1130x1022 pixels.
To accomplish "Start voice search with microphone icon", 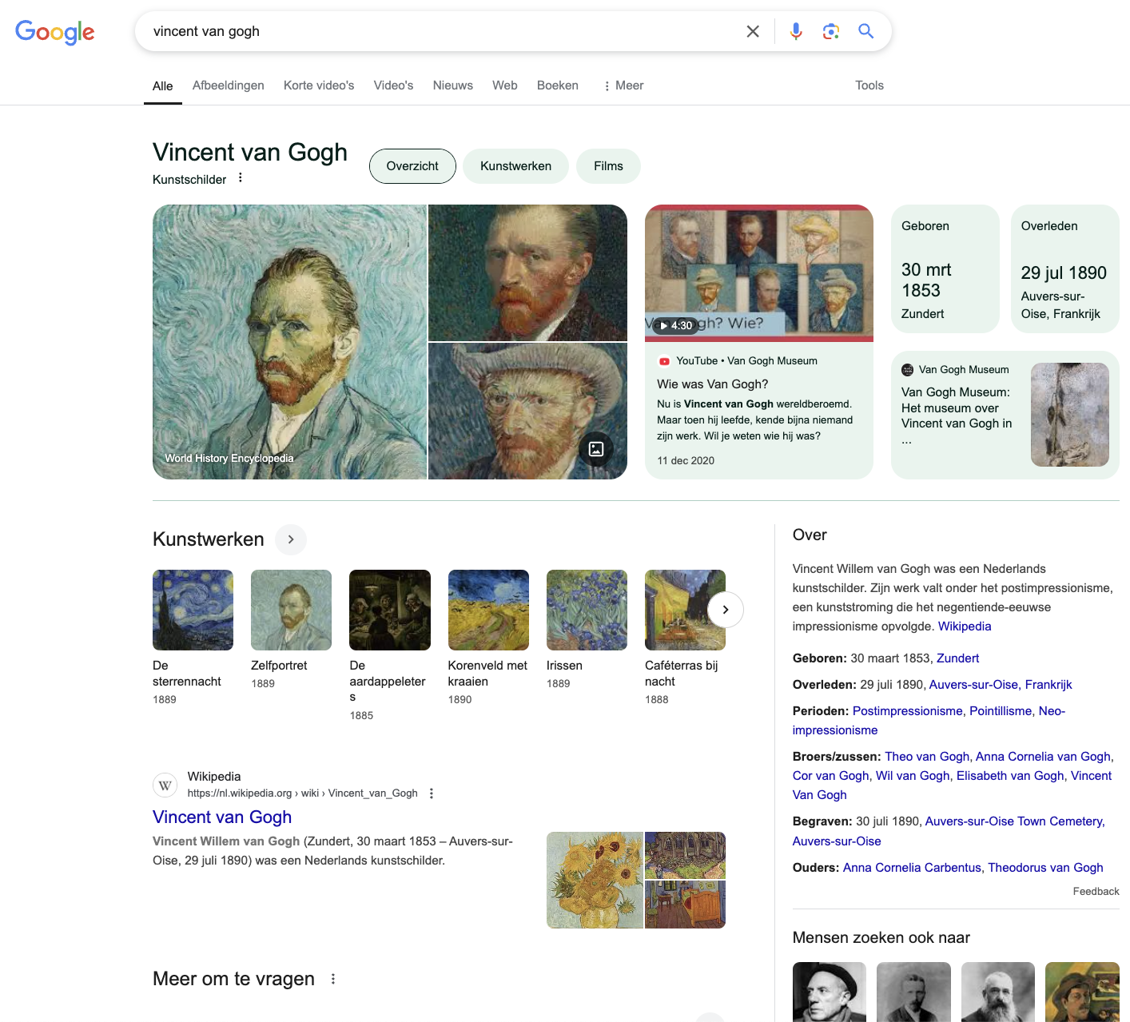I will [796, 31].
